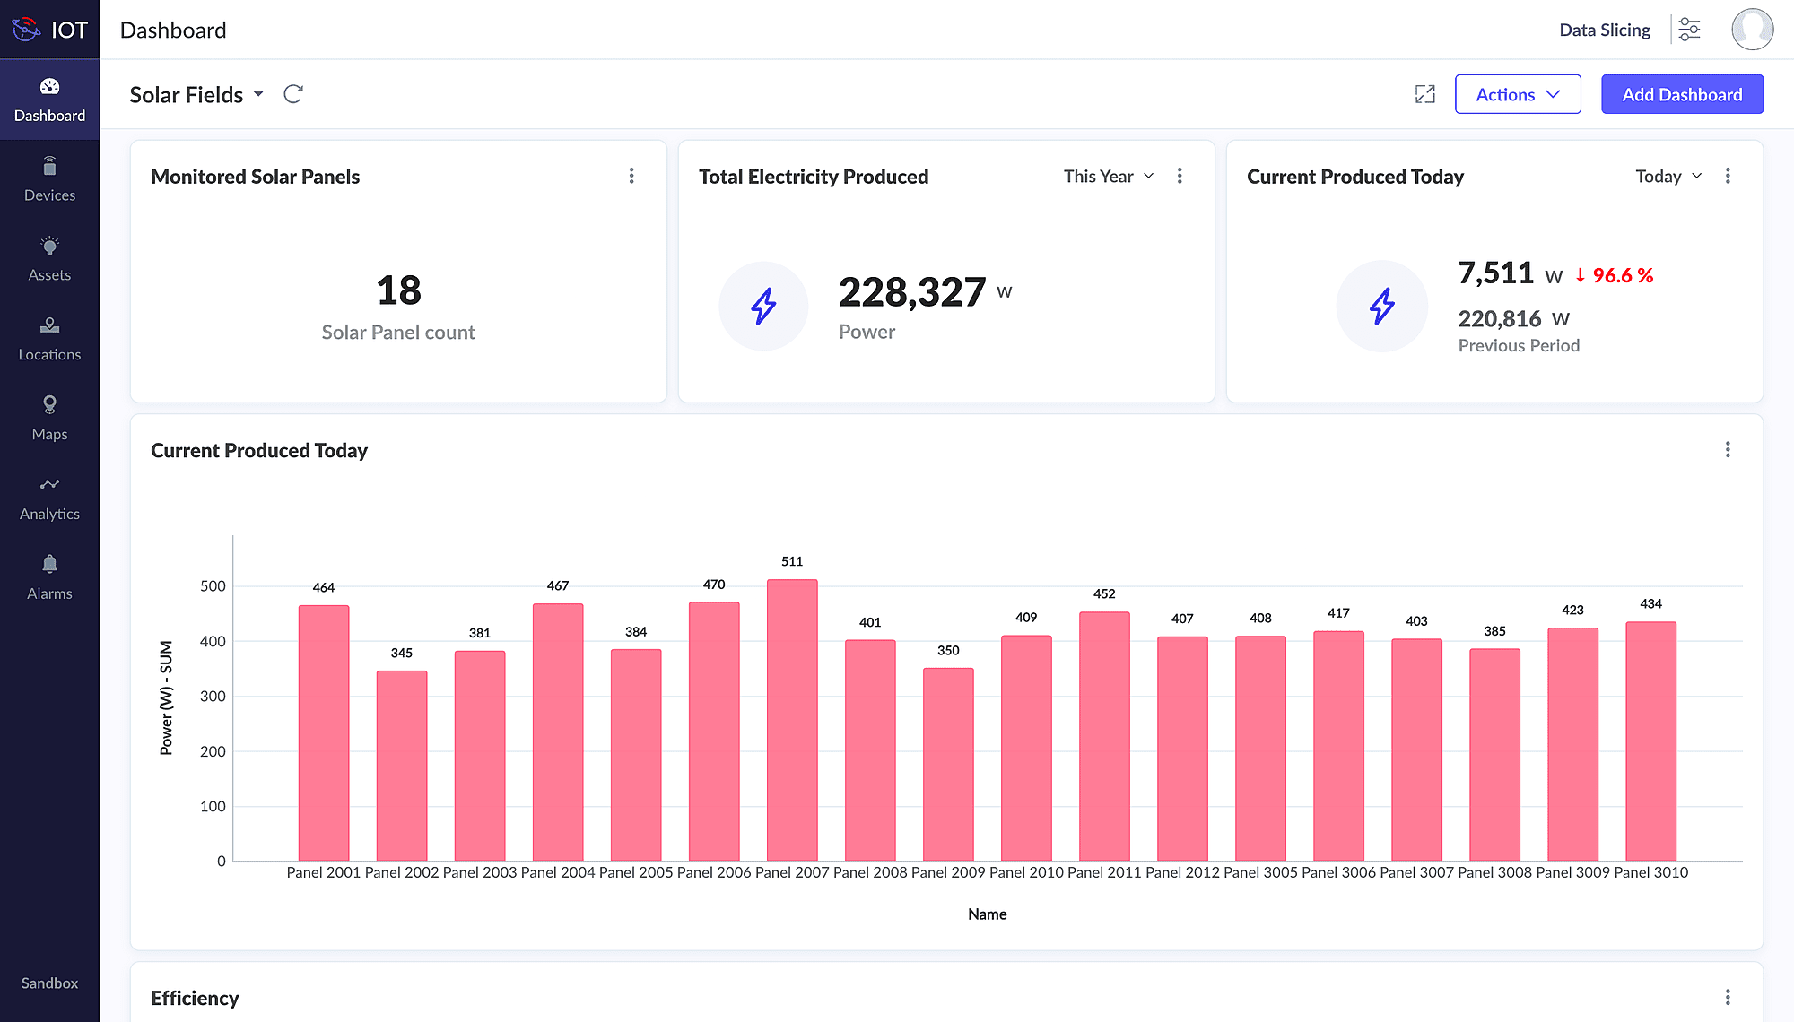The image size is (1794, 1022).
Task: Open Monitored Solar Panels options menu
Action: [x=631, y=176]
